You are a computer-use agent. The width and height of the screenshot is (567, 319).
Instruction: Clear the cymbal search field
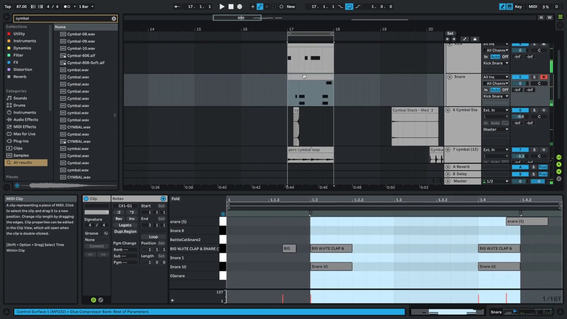point(114,19)
